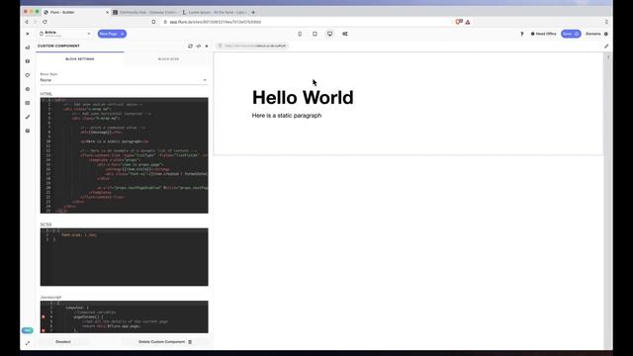The image size is (633, 356).
Task: Go back in the browser
Action: 27,22
